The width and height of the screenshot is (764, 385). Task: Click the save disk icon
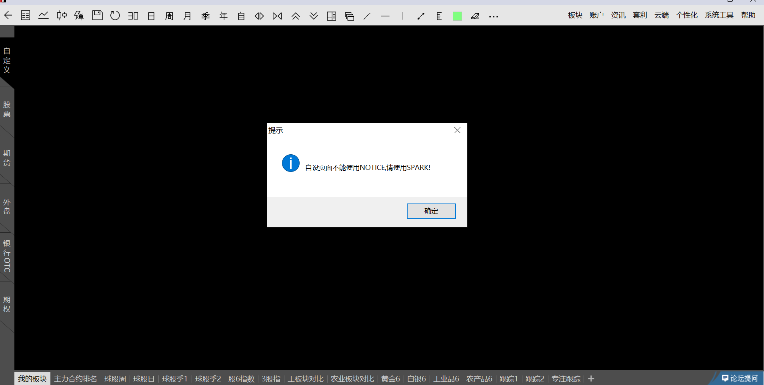(x=97, y=16)
